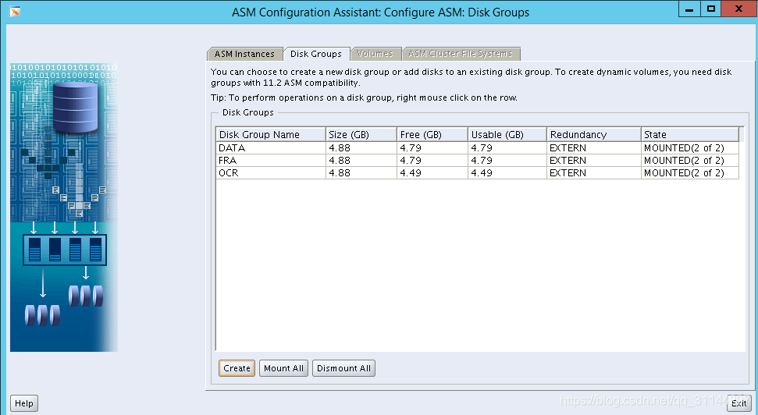Click the 4.88 size cell of DATA row
The width and height of the screenshot is (758, 415).
click(361, 148)
